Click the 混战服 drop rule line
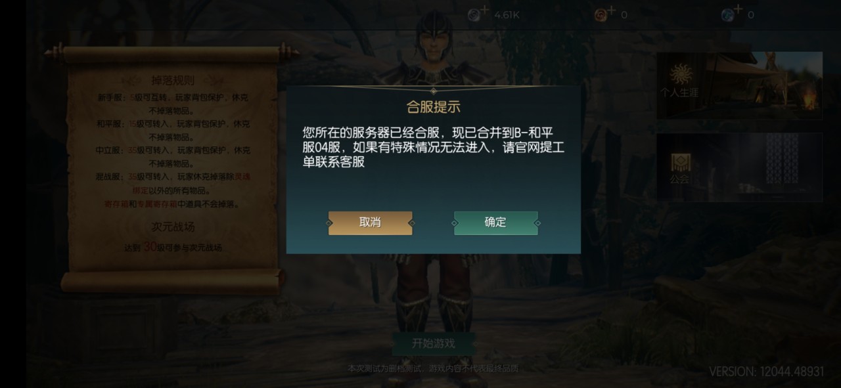 [x=173, y=183]
